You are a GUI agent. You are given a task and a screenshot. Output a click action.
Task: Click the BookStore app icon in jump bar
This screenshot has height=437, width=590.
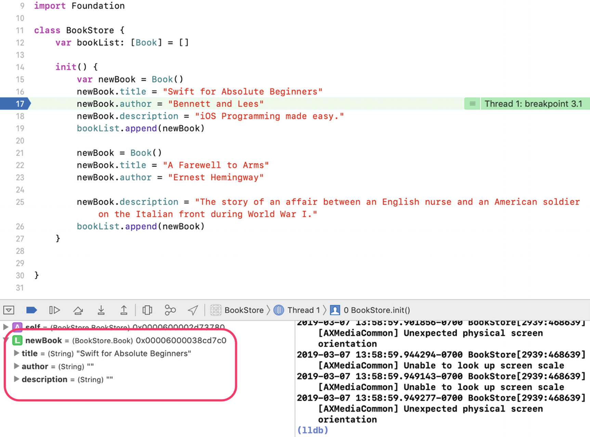coord(216,310)
